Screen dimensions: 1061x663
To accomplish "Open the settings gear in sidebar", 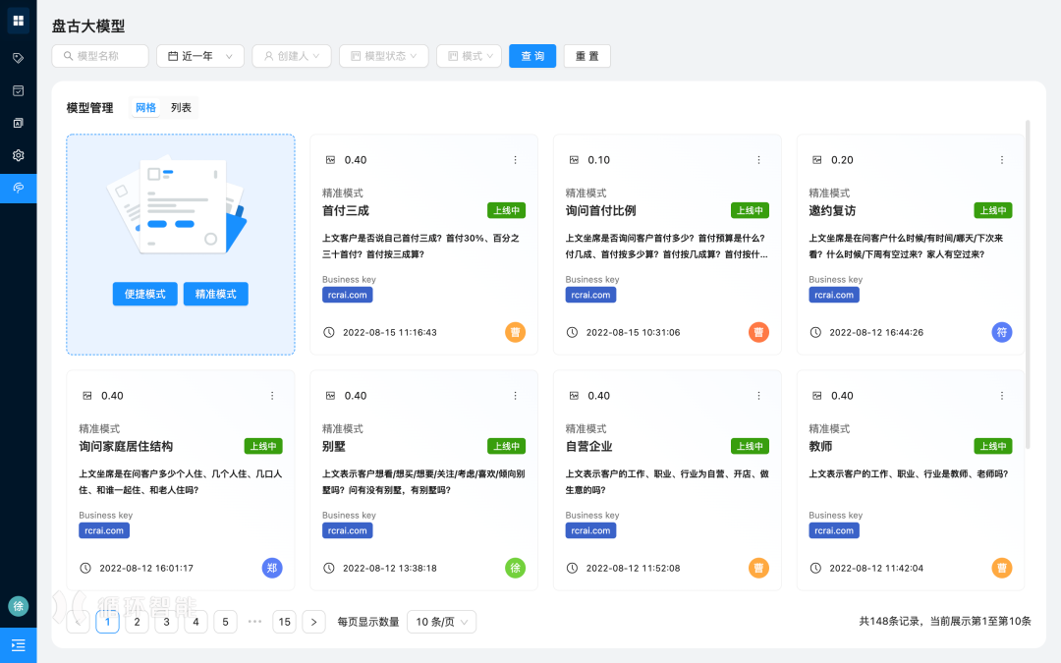I will [19, 155].
